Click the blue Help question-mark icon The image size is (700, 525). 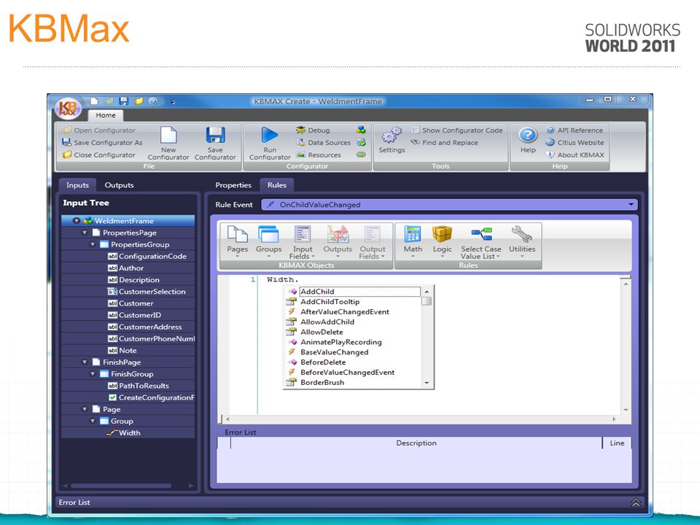528,135
